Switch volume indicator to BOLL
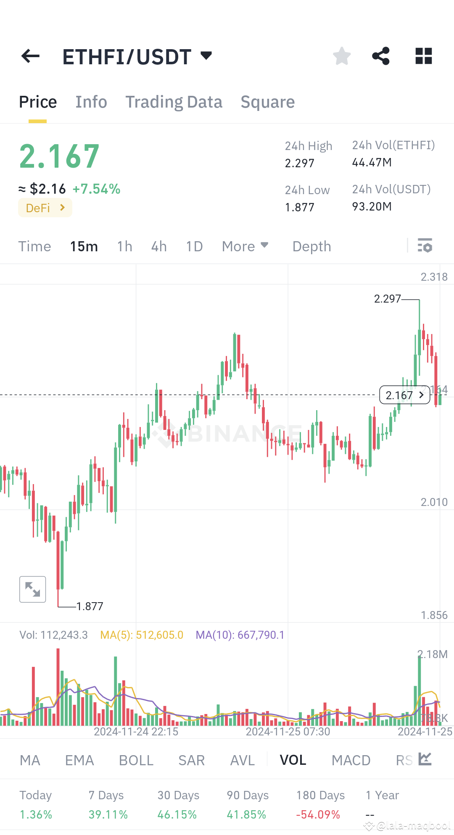 [x=135, y=759]
